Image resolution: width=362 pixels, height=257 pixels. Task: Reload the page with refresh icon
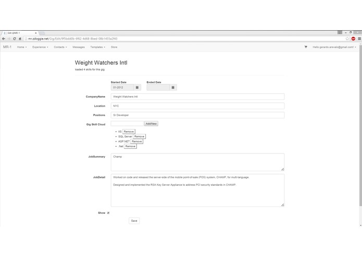point(15,38)
